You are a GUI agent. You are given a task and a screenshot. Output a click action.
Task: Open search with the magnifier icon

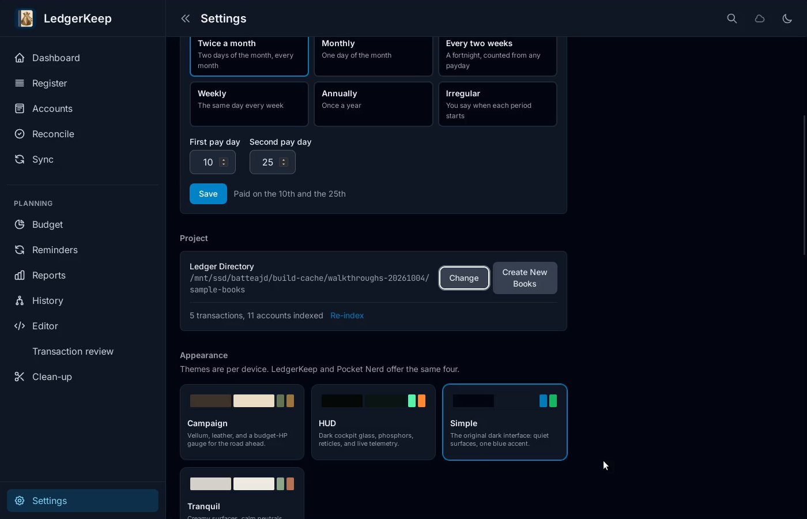click(732, 18)
